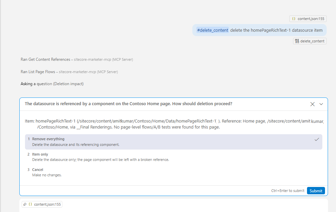Focus the chat input field at the bottom

(x=174, y=205)
